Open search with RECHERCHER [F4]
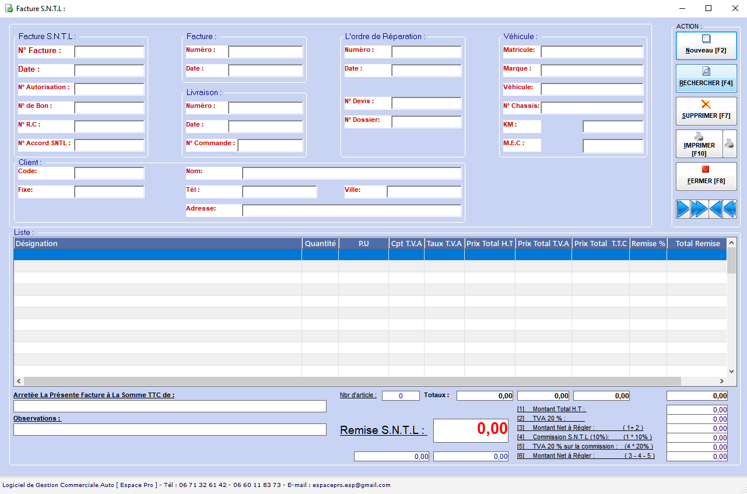This screenshot has width=747, height=494. 706,78
